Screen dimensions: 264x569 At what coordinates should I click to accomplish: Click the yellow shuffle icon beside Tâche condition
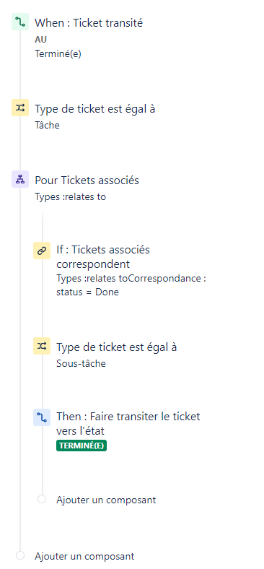pos(20,108)
